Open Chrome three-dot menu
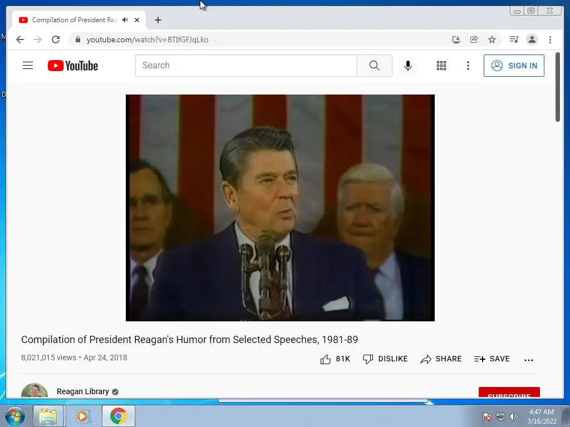Viewport: 570px width, 427px height. coord(550,39)
